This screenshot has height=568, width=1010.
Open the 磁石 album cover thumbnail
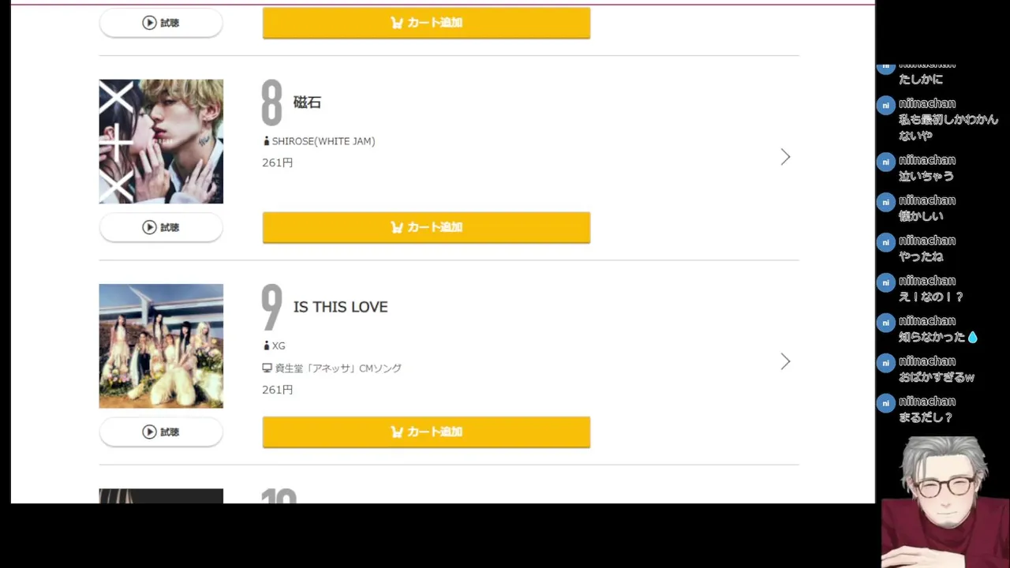pos(161,141)
